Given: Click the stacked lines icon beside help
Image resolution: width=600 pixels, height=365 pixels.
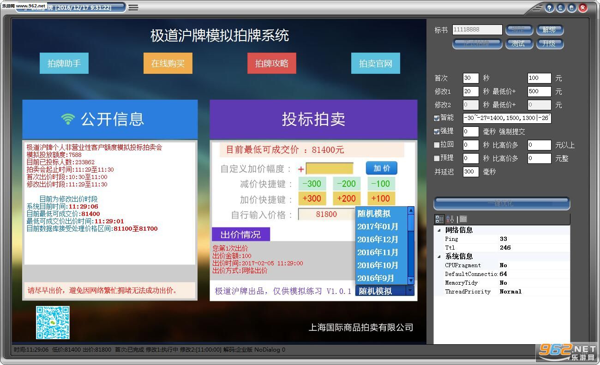Looking at the screenshot, I should pos(537,8).
